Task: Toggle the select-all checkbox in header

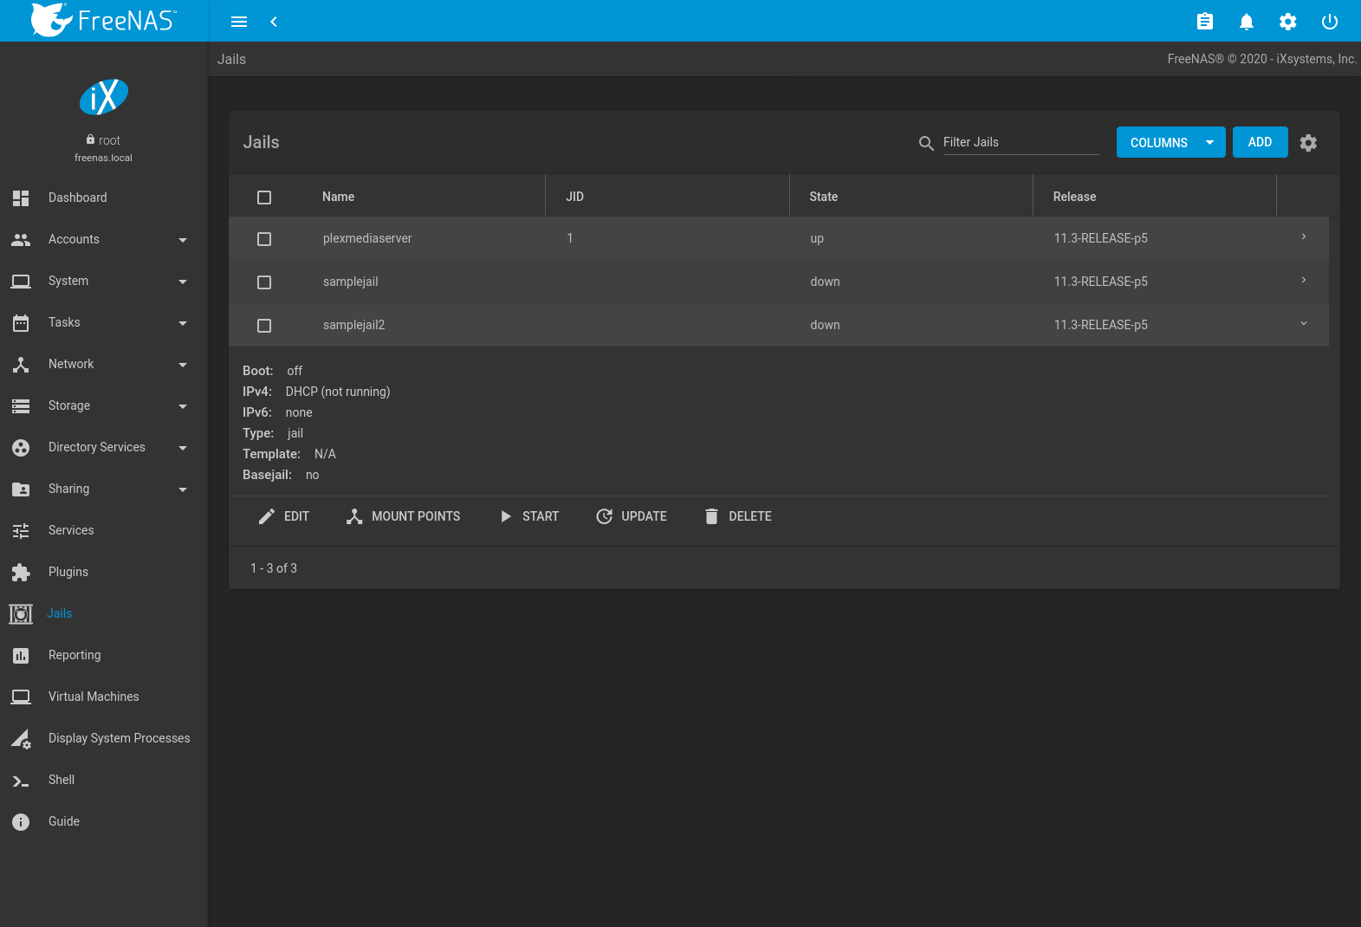Action: coord(264,198)
